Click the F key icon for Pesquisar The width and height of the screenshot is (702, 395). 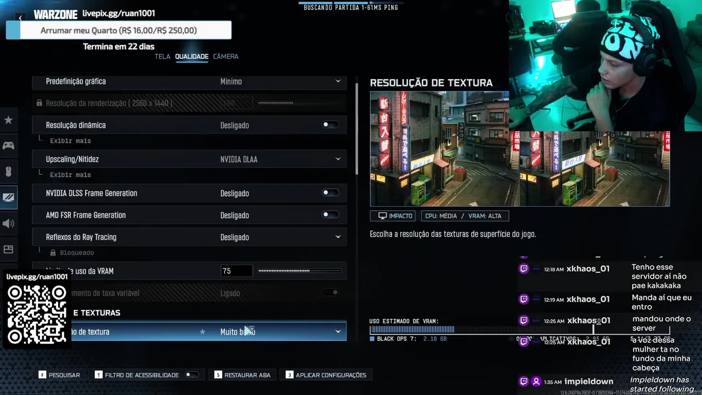point(42,375)
